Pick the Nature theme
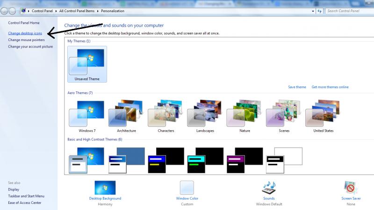The height and width of the screenshot is (210, 374). tap(245, 113)
